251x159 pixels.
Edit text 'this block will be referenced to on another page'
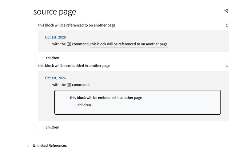click(77, 25)
